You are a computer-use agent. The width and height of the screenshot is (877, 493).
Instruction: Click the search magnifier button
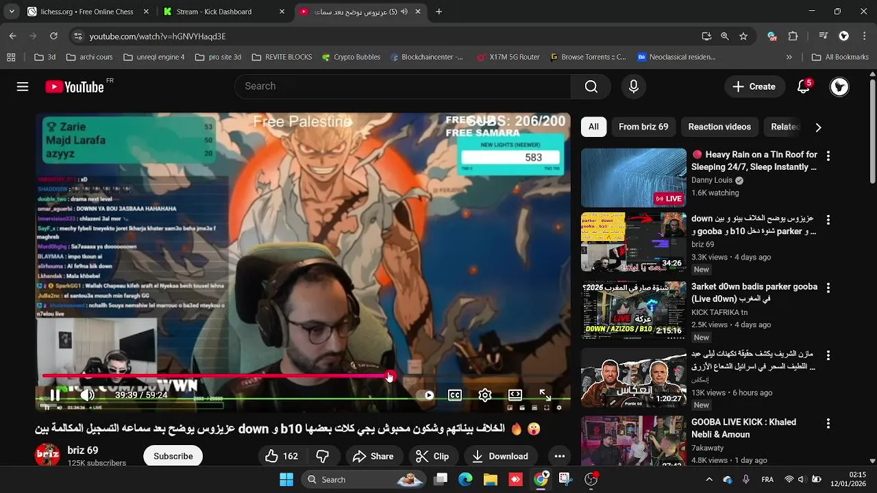coord(591,86)
